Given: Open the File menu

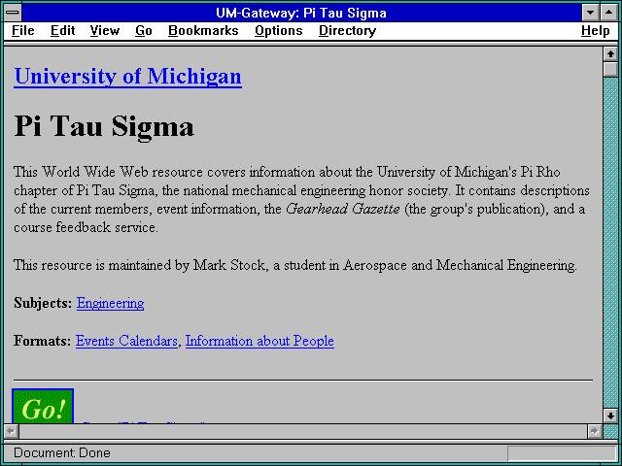Looking at the screenshot, I should click(23, 31).
